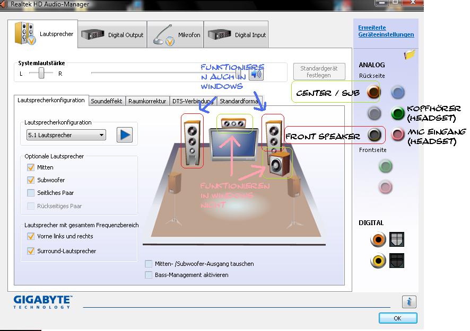Screen dimensions: 470x331
Task: Open the information icon button
Action: pyautogui.click(x=409, y=302)
